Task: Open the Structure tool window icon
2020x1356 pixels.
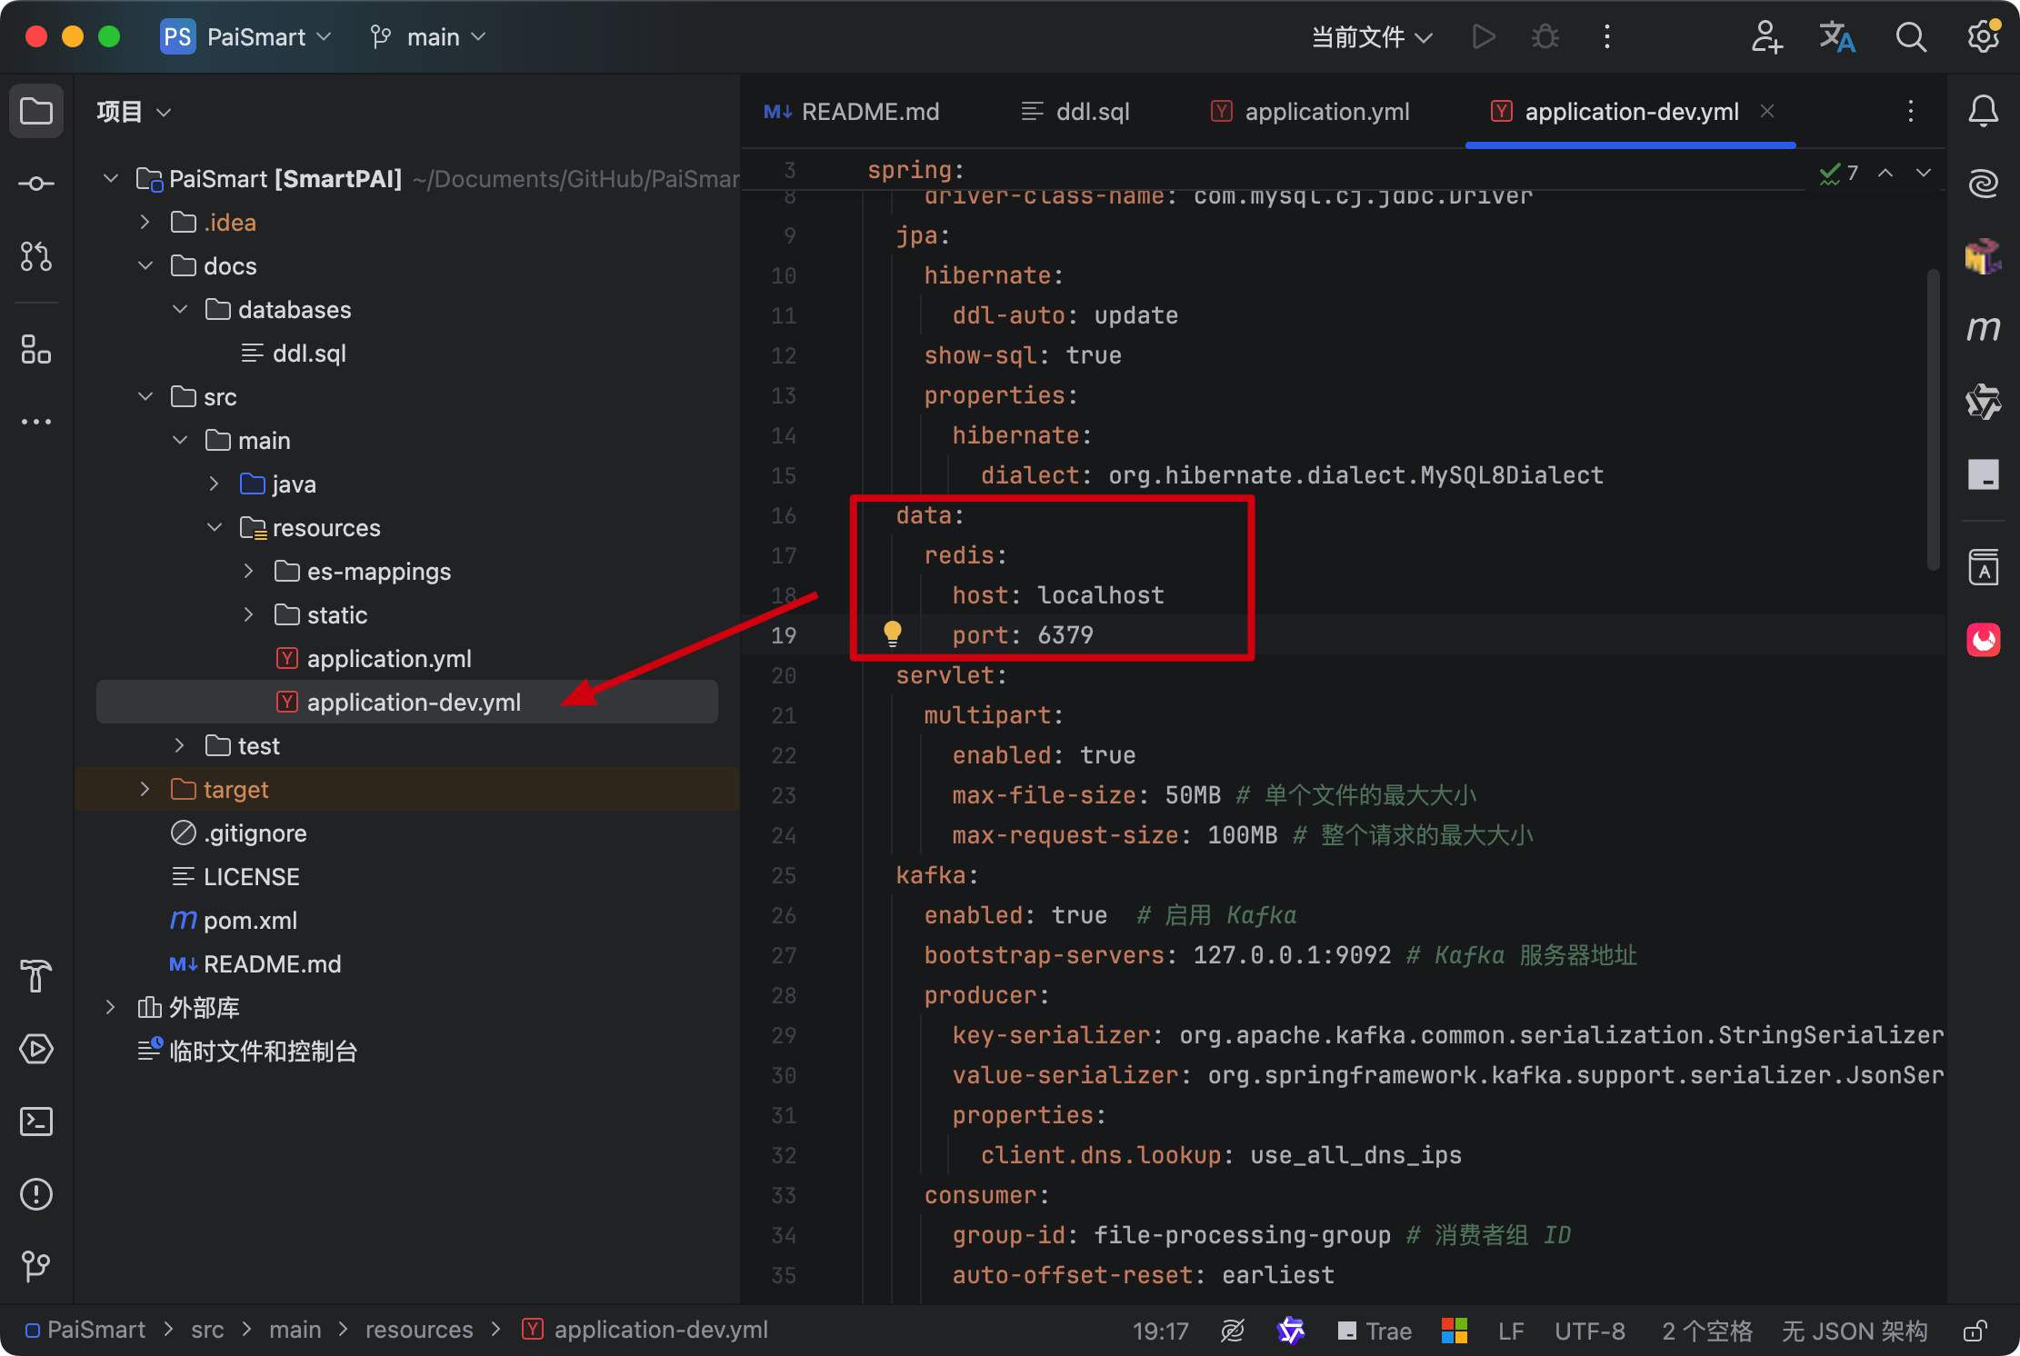Action: click(36, 349)
